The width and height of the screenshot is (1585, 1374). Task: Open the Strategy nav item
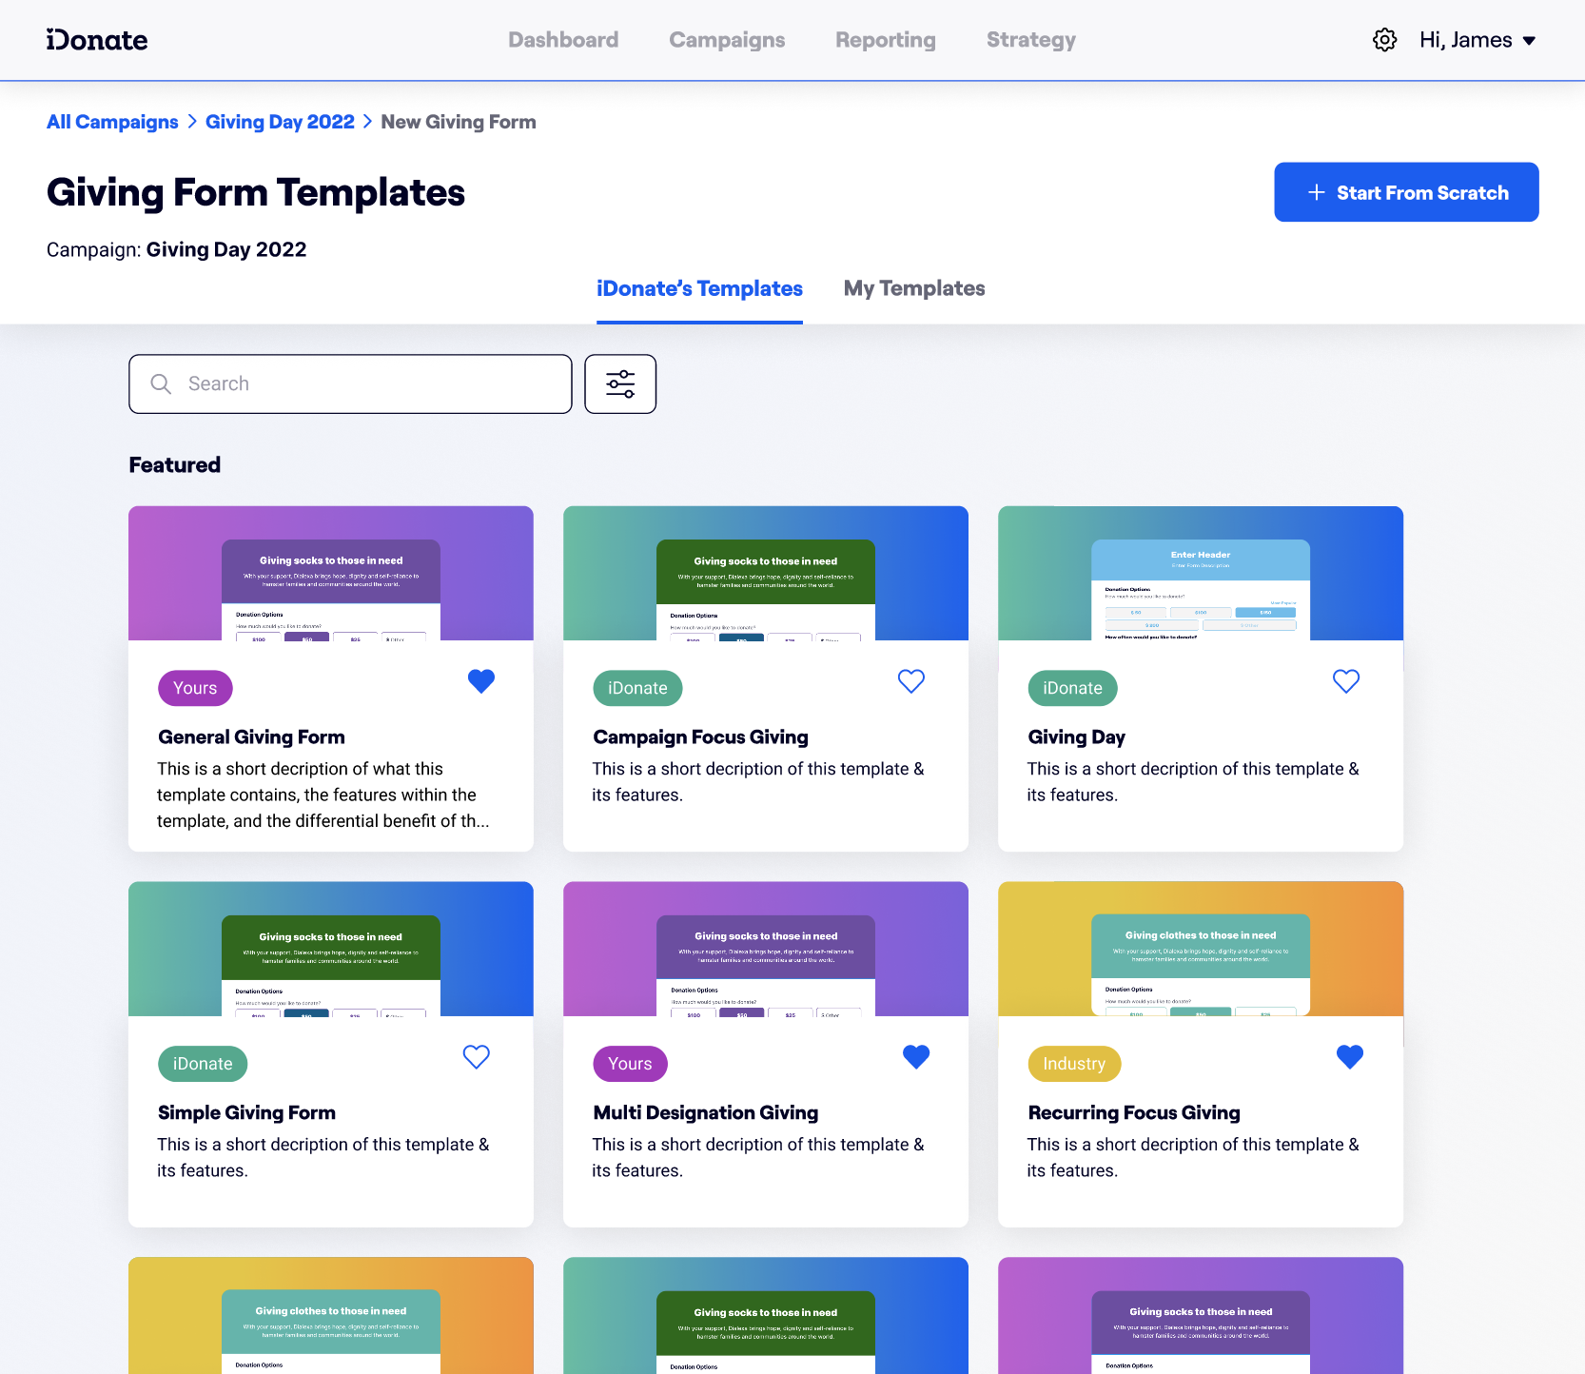(x=1031, y=40)
